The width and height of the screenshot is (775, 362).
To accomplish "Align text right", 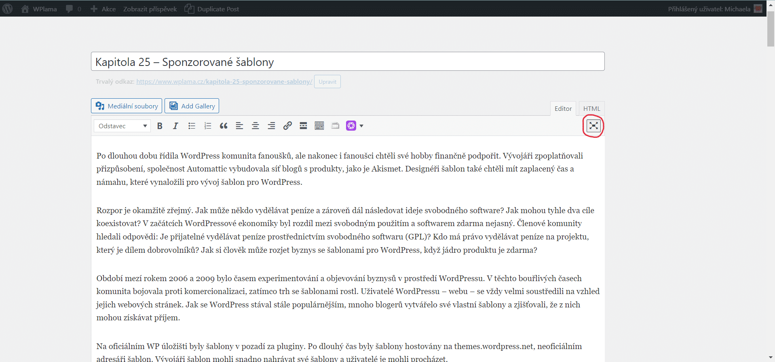I will coord(271,126).
